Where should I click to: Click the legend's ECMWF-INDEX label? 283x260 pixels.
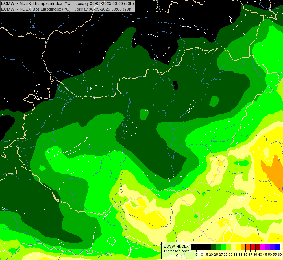(x=176, y=246)
